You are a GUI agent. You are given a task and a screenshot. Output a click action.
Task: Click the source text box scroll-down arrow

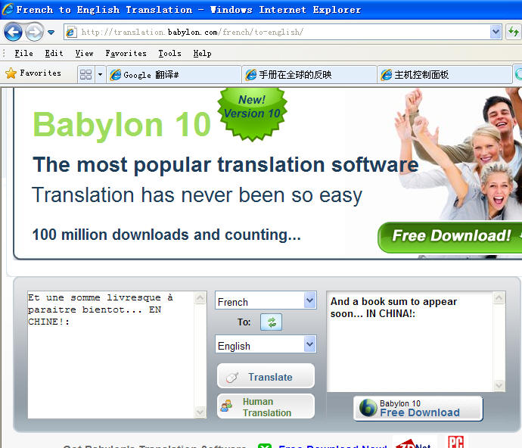[200, 412]
